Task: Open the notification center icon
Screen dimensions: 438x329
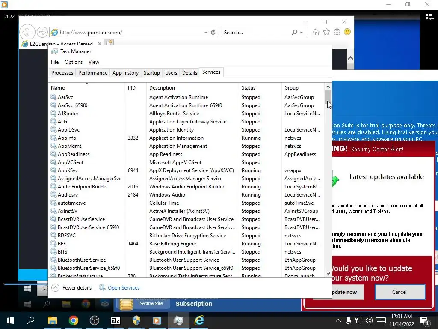Action: (x=425, y=321)
